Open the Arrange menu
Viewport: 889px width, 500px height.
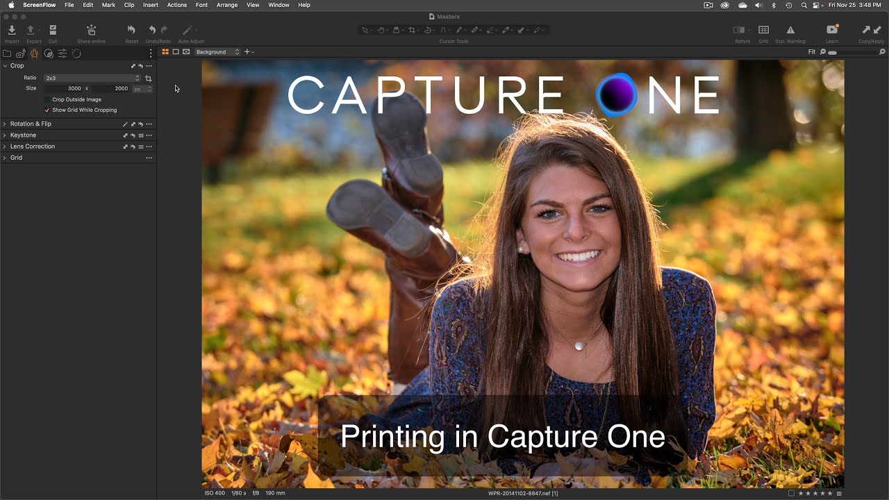click(x=227, y=5)
